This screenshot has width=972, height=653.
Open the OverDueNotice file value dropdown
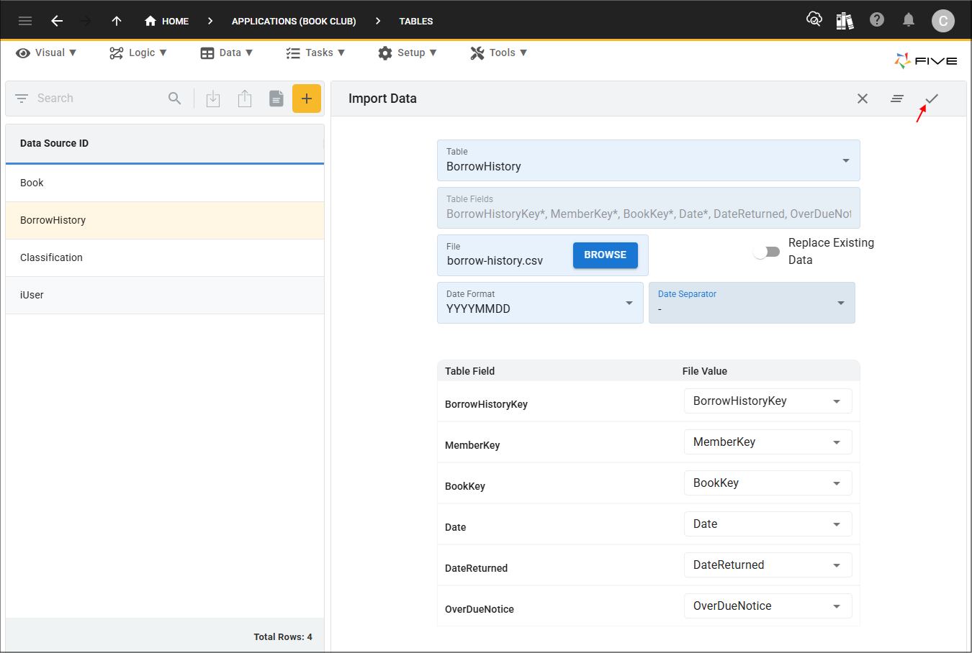[x=768, y=606]
